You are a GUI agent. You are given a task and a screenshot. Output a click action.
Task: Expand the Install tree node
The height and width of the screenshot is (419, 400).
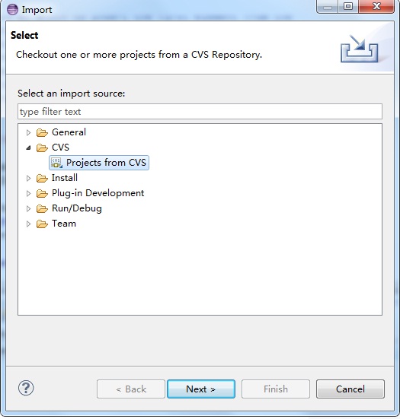pyautogui.click(x=28, y=178)
